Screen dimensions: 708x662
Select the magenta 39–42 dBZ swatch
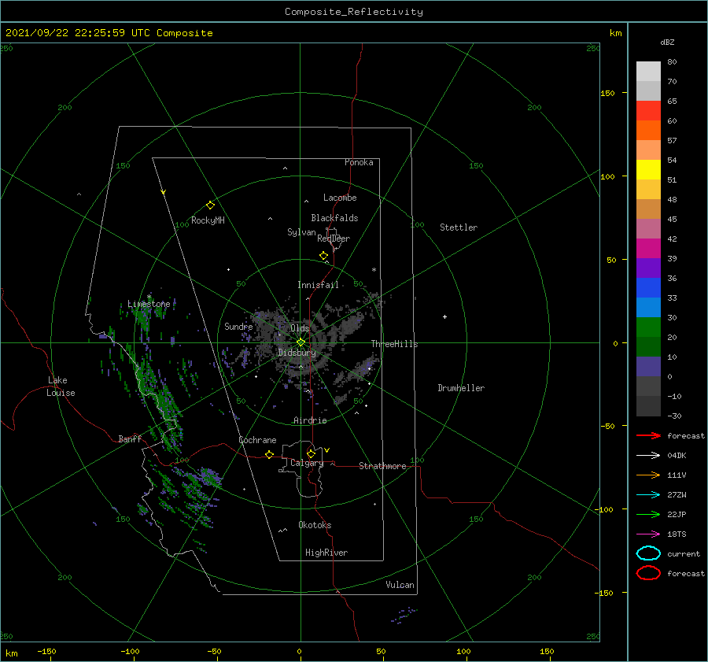click(648, 249)
